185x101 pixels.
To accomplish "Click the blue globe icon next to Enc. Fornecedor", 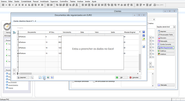I will pyautogui.click(x=7, y=82).
